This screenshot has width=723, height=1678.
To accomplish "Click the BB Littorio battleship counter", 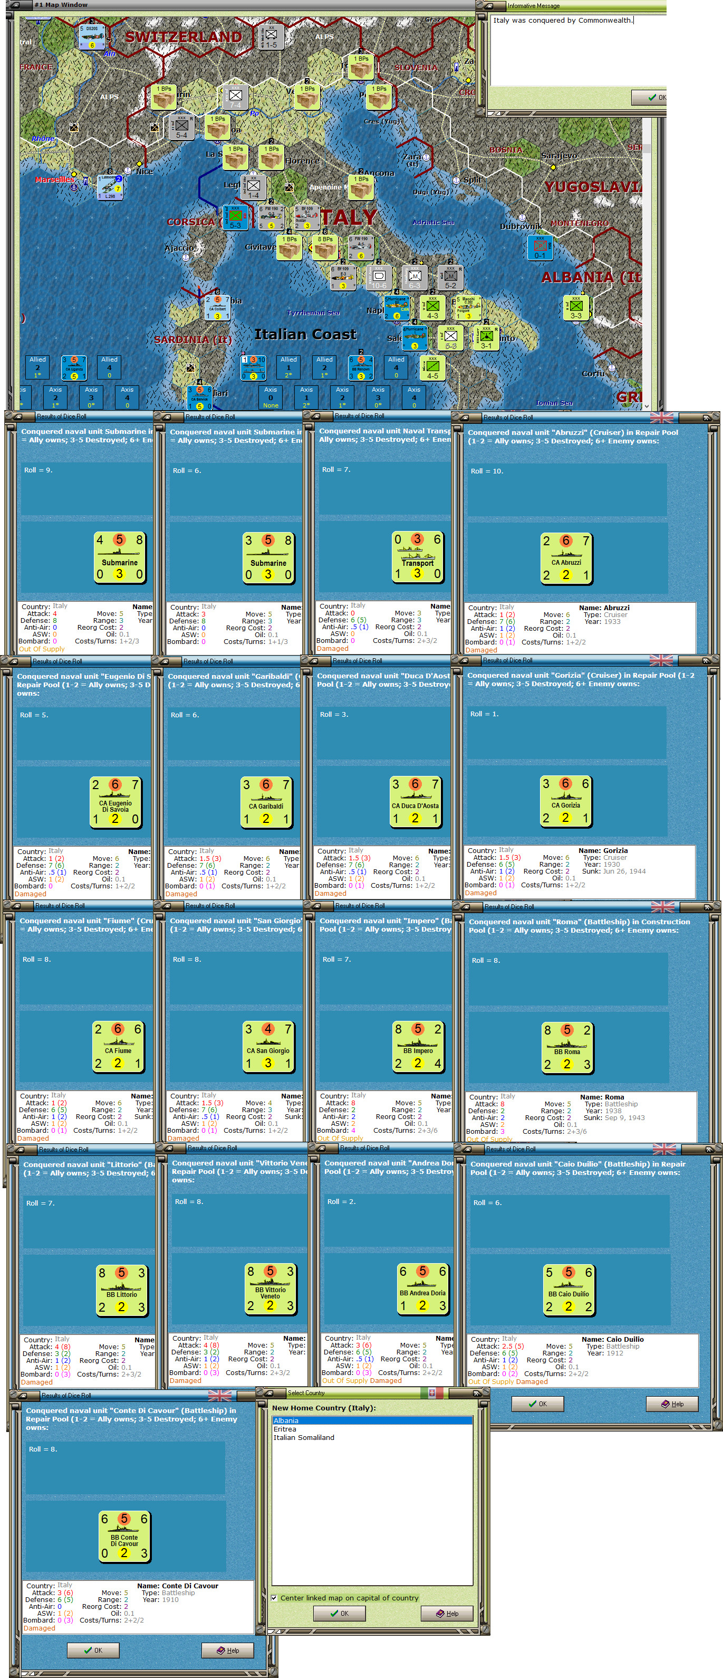I will coord(122,1291).
